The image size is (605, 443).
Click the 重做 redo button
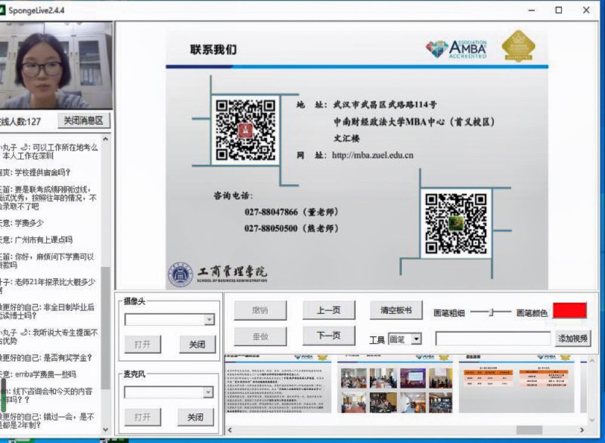coord(260,337)
